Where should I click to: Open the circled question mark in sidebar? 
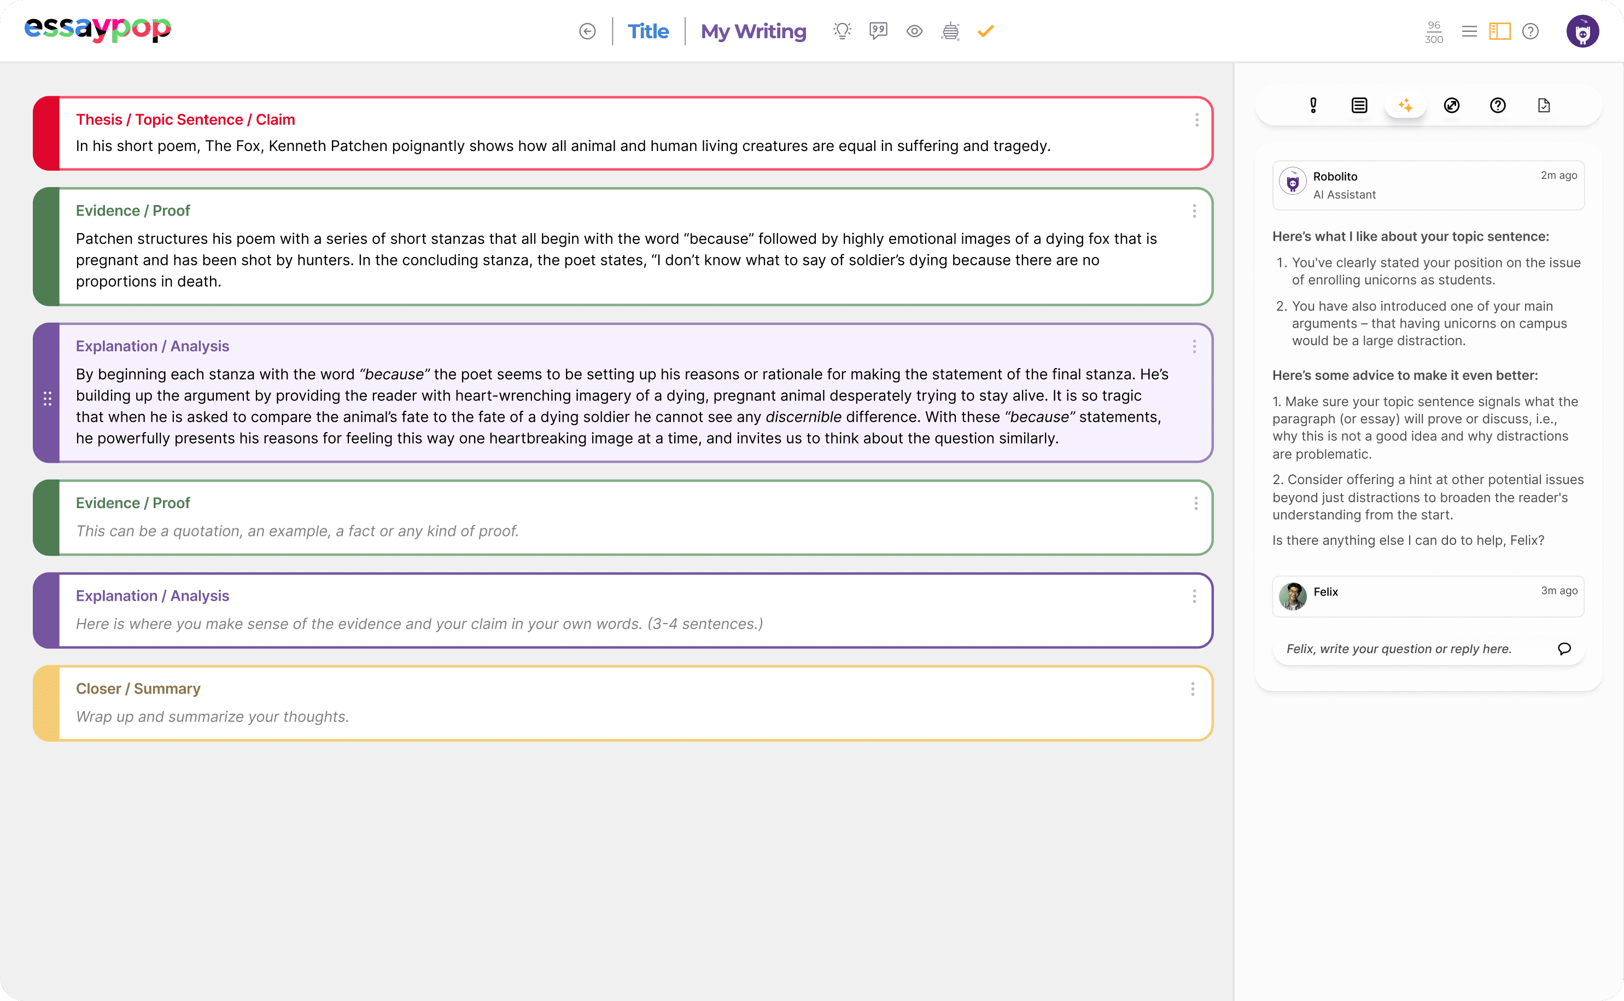[1498, 105]
